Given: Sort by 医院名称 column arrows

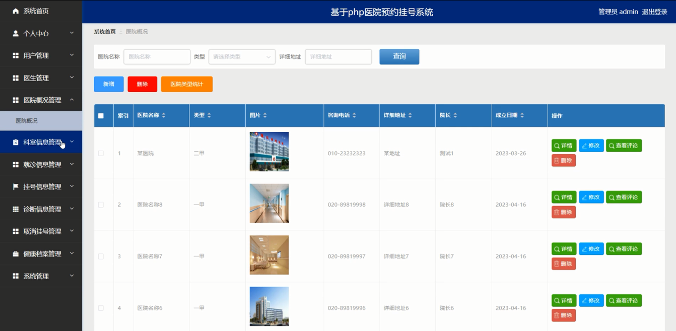Looking at the screenshot, I should (164, 115).
